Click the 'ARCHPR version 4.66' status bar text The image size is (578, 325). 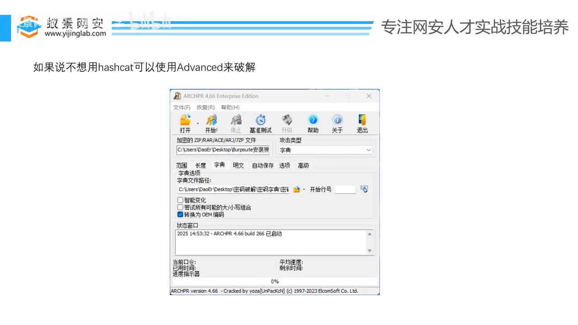pos(194,291)
